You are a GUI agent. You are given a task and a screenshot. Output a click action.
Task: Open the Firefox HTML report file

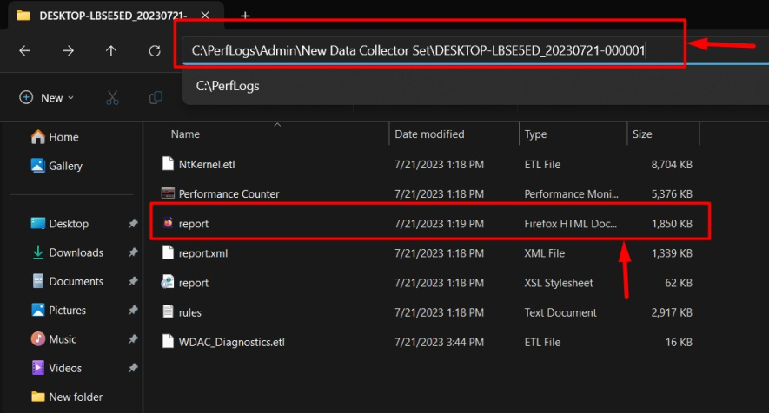pyautogui.click(x=194, y=224)
